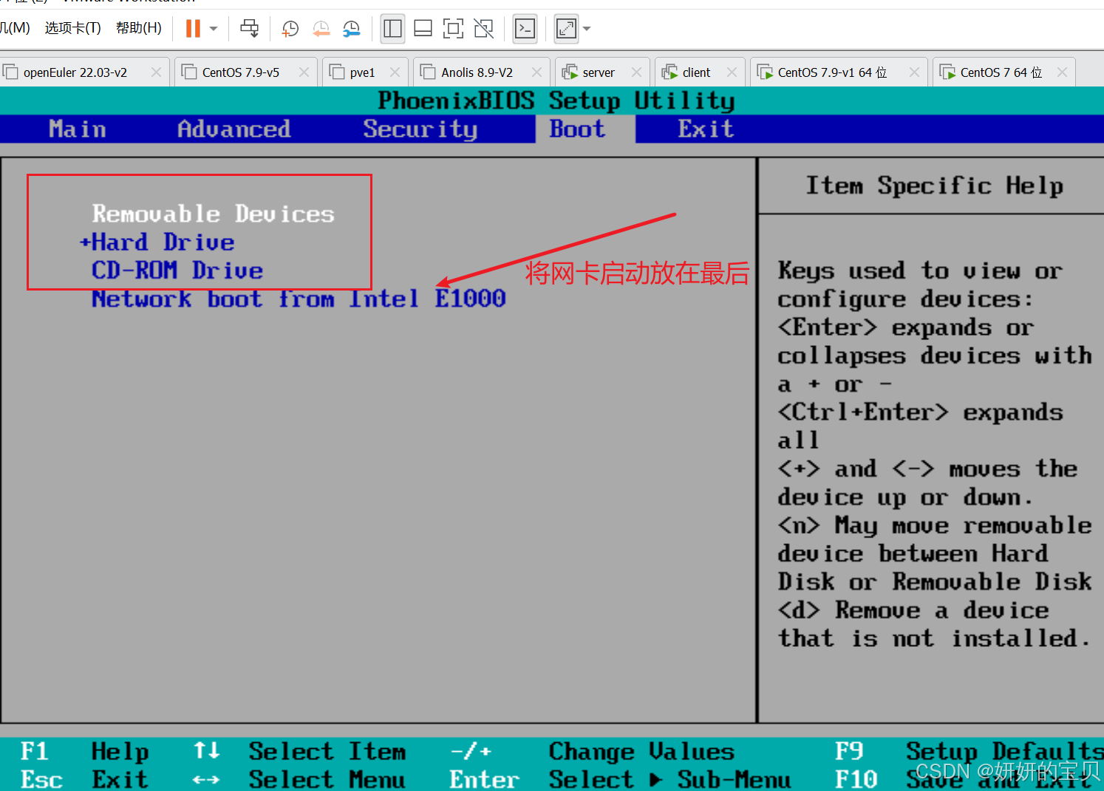Click the openEuler tab VM icon
Image resolution: width=1104 pixels, height=791 pixels.
click(x=10, y=72)
